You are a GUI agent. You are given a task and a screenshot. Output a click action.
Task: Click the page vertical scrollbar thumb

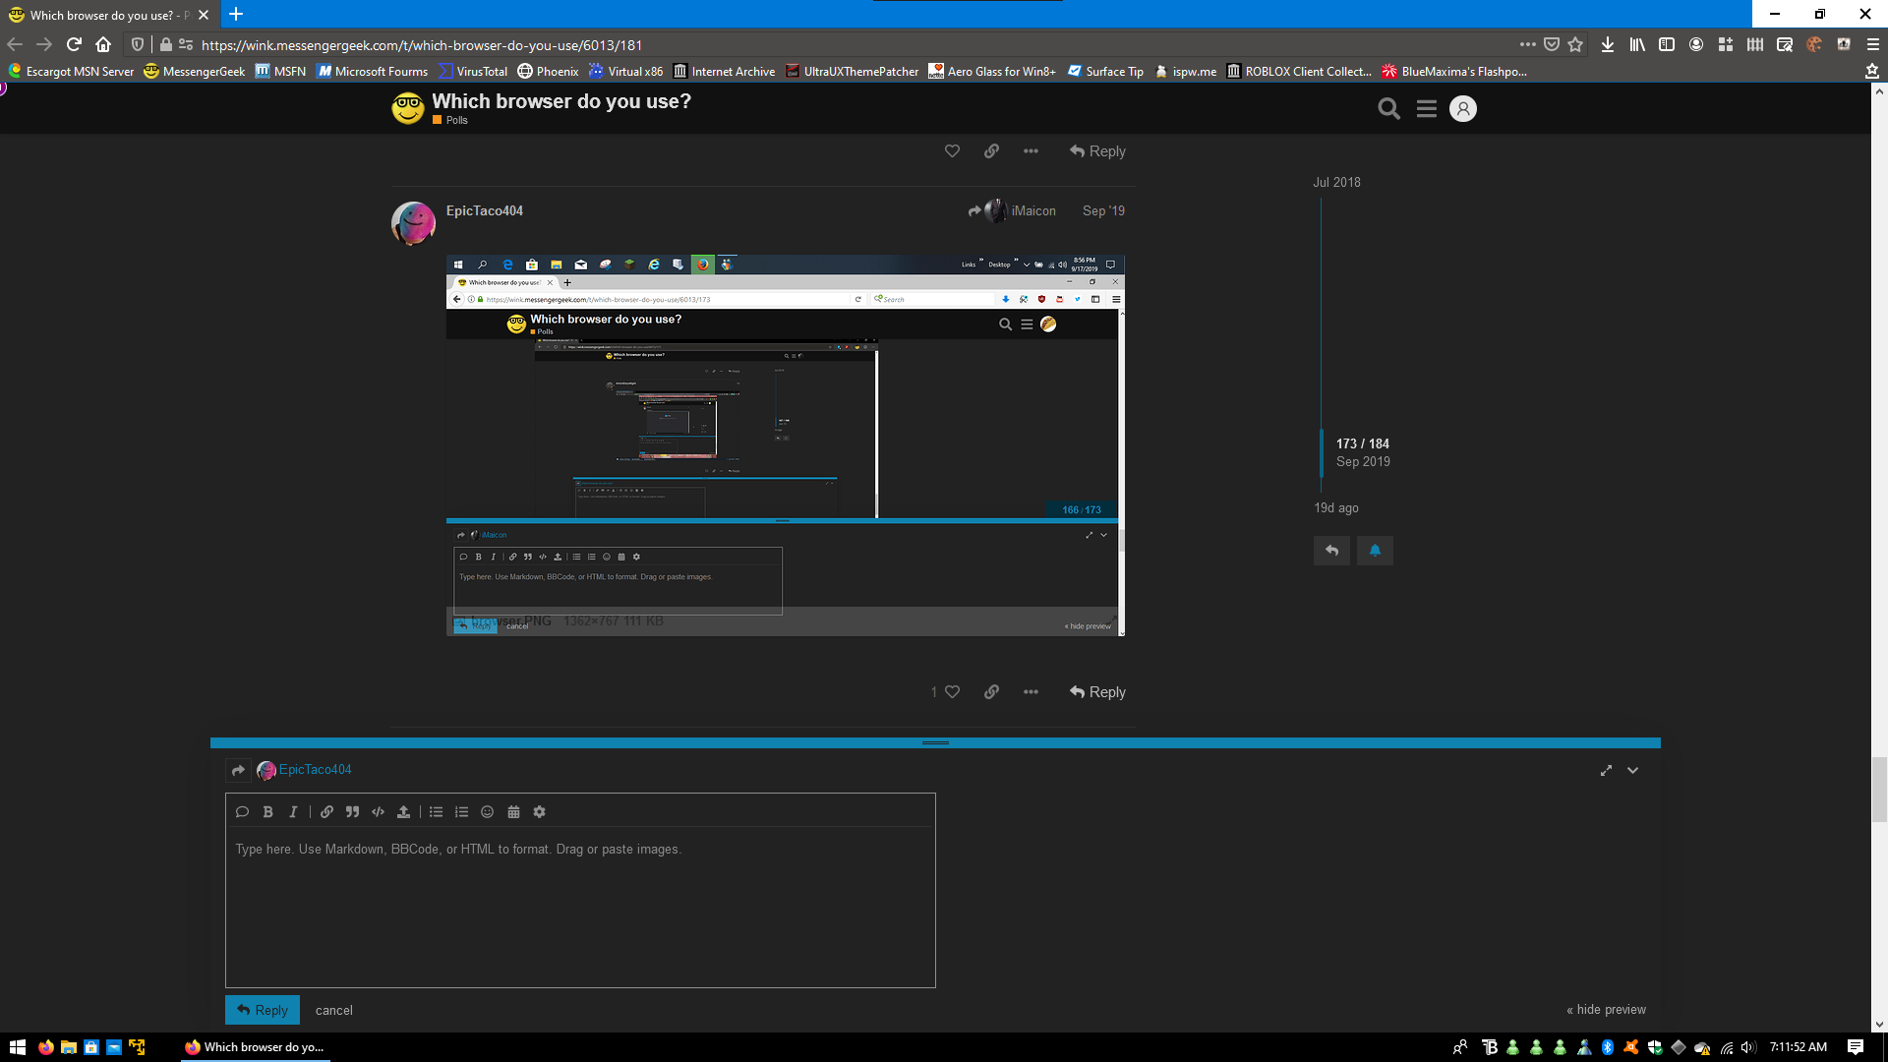coord(1879,789)
